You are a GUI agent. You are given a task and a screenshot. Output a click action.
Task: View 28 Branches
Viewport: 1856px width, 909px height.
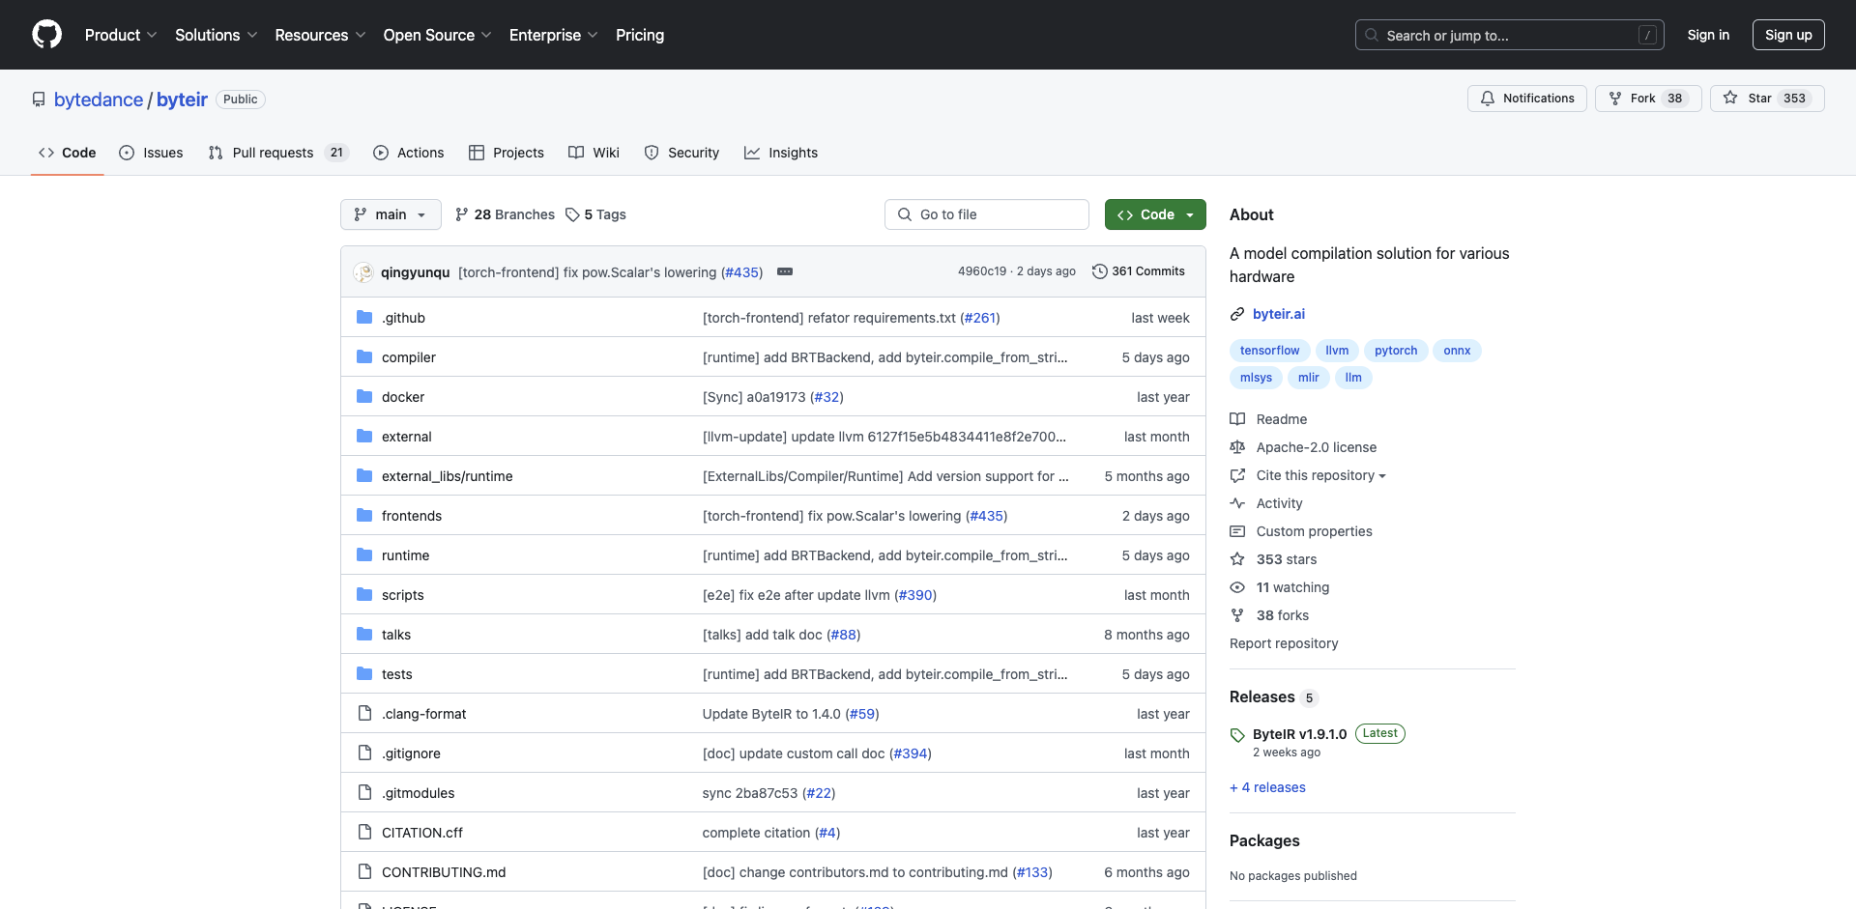[x=505, y=214]
